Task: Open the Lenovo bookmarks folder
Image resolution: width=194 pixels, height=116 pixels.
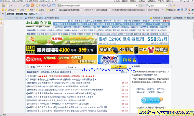Action: point(10,10)
